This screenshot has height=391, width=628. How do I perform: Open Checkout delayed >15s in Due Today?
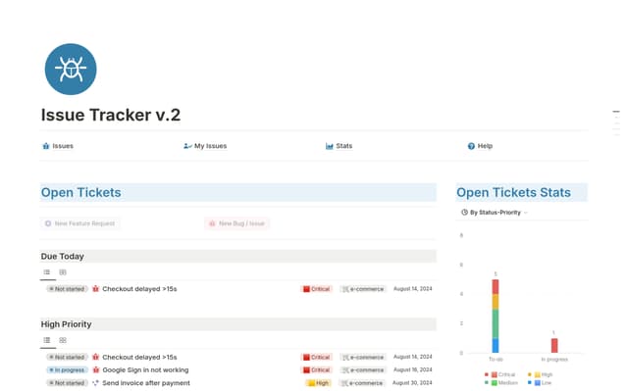[139, 289]
